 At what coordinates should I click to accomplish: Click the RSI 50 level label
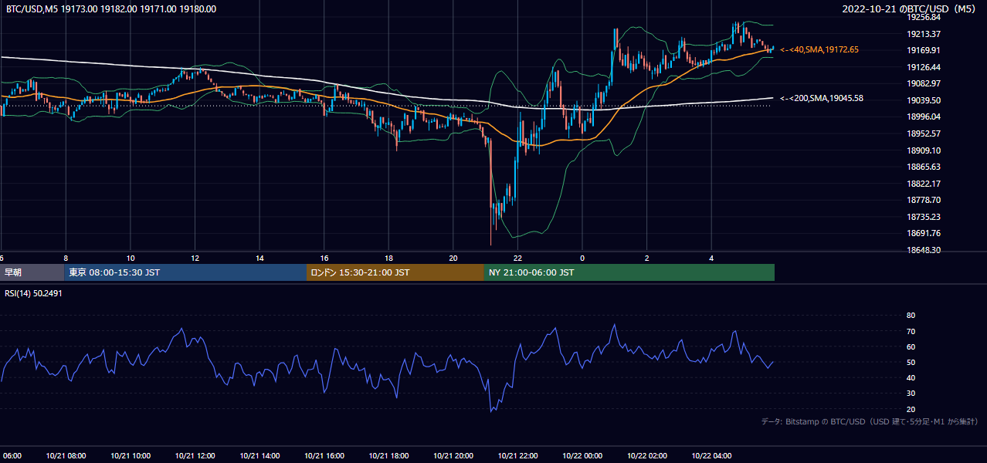tap(911, 362)
